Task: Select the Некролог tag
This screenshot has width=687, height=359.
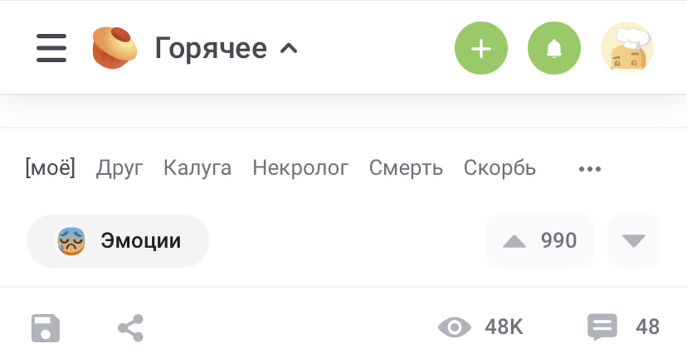Action: [x=301, y=168]
